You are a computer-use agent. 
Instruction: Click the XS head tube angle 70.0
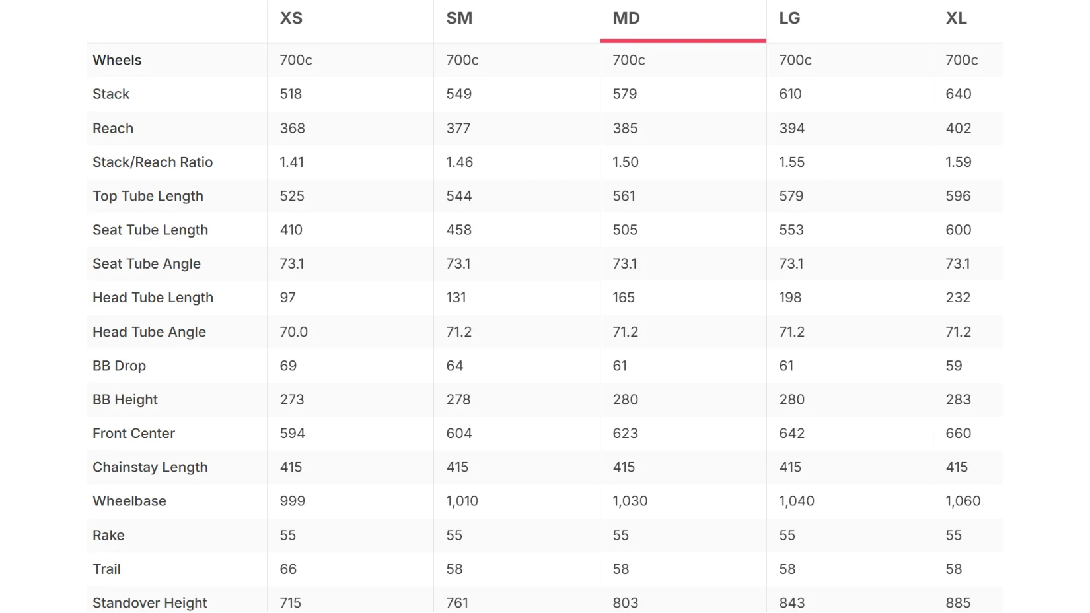coord(294,332)
